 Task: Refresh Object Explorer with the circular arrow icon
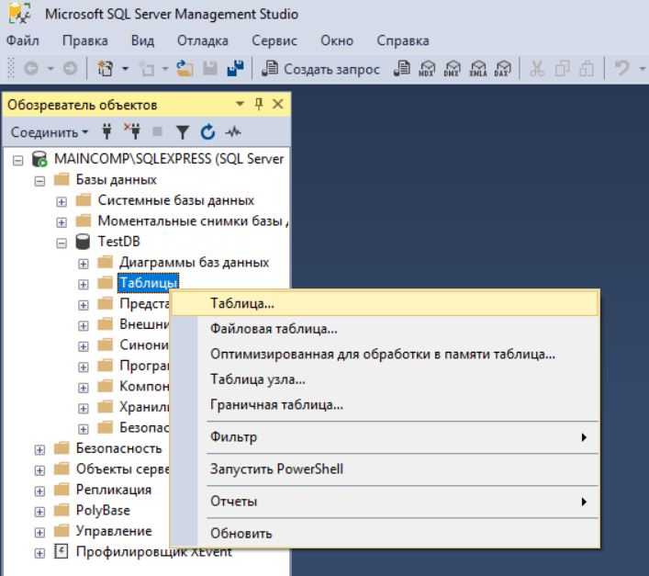point(207,132)
